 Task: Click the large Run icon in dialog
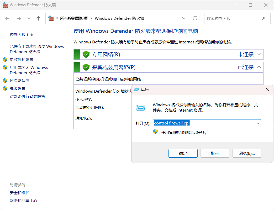tap(141, 107)
